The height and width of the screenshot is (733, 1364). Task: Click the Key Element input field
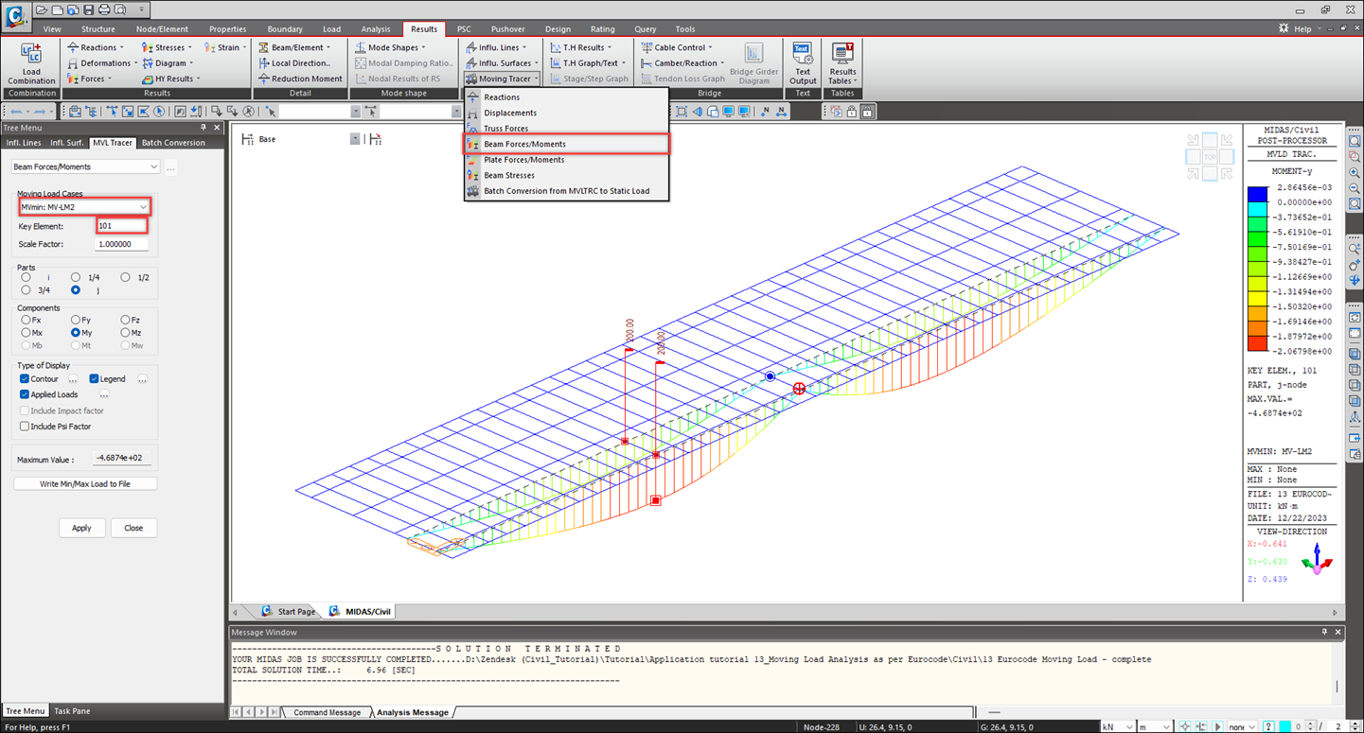(x=122, y=226)
